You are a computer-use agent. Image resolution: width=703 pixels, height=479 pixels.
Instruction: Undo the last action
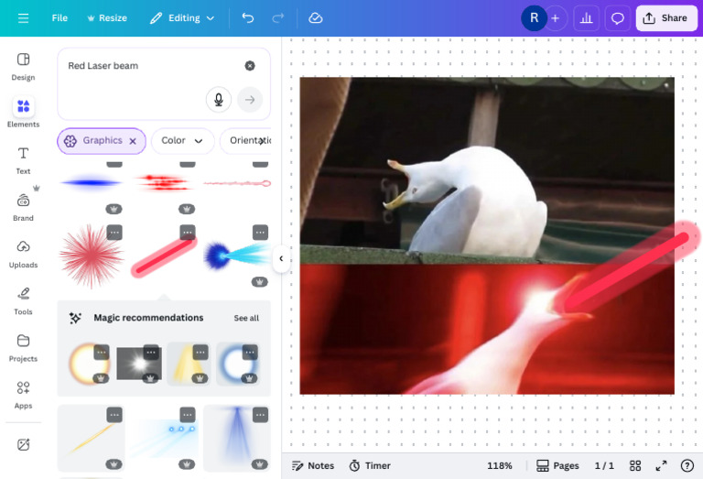(248, 18)
